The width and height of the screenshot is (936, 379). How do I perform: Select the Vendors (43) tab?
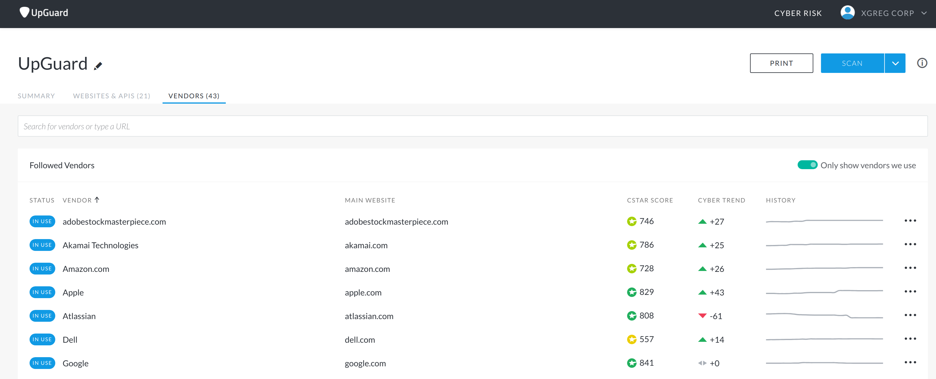194,96
